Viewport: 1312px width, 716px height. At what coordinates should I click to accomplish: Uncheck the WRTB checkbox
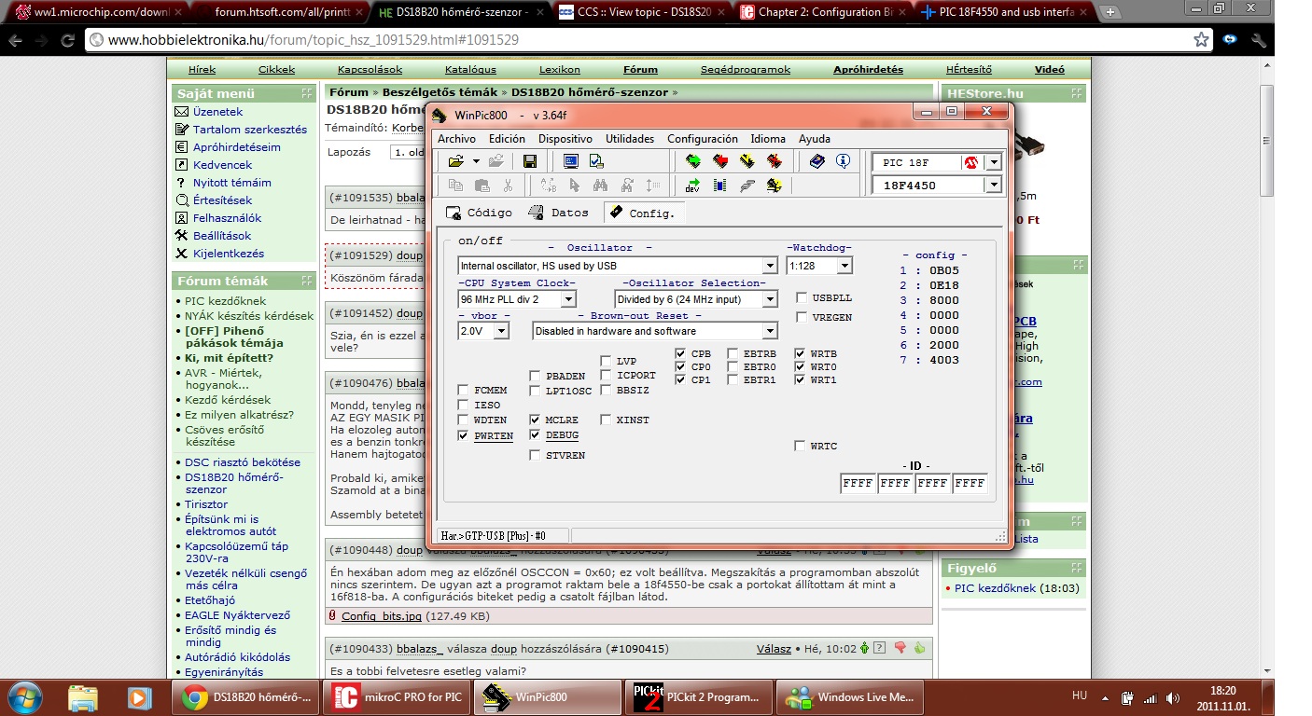coord(801,354)
